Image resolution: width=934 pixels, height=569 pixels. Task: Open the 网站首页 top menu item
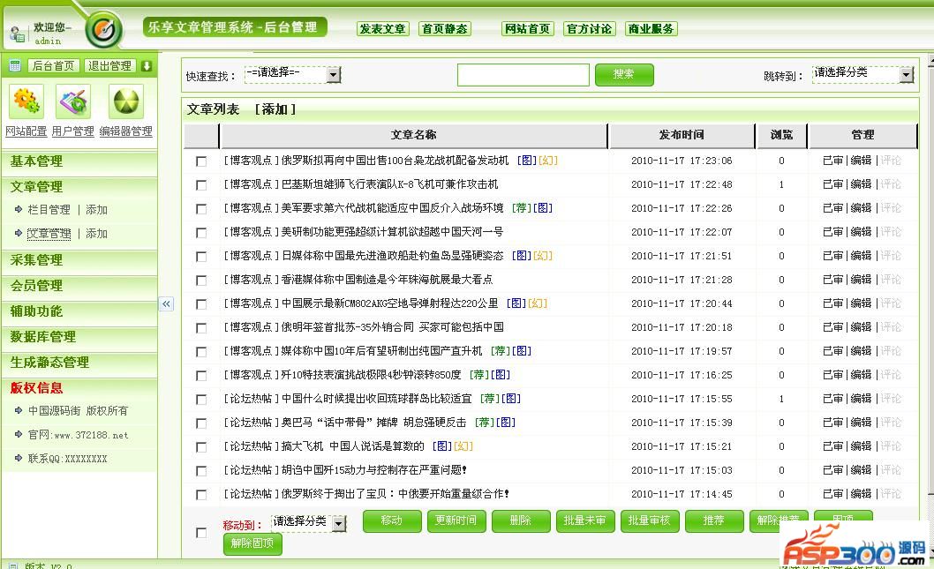click(528, 28)
